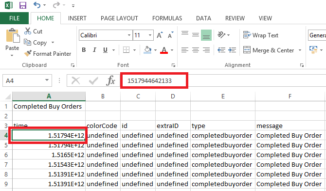Image resolution: width=326 pixels, height=191 pixels.
Task: Open the FILE backstage menu
Action: (14, 18)
